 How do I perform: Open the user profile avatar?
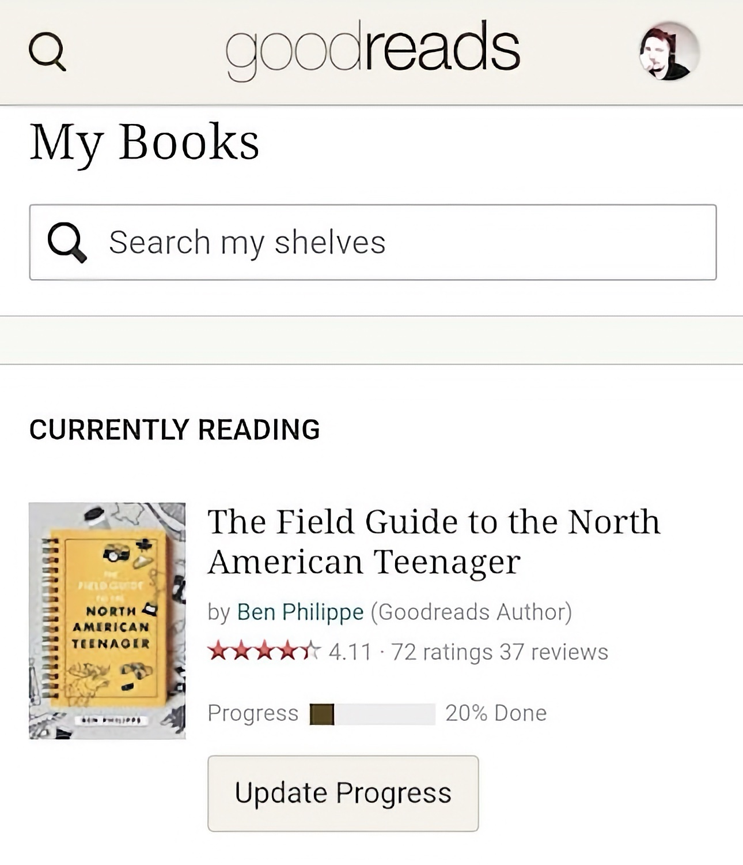pyautogui.click(x=669, y=51)
